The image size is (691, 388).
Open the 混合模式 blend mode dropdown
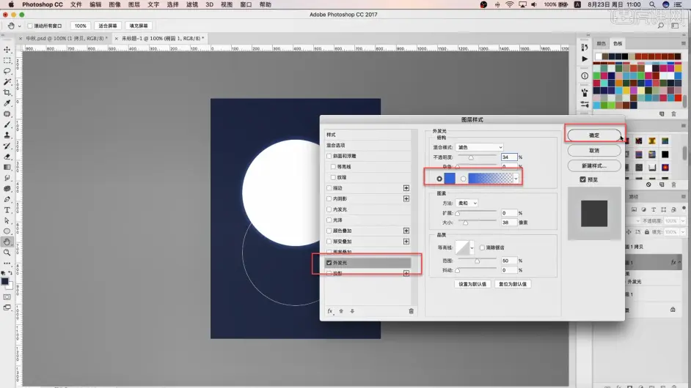[480, 147]
